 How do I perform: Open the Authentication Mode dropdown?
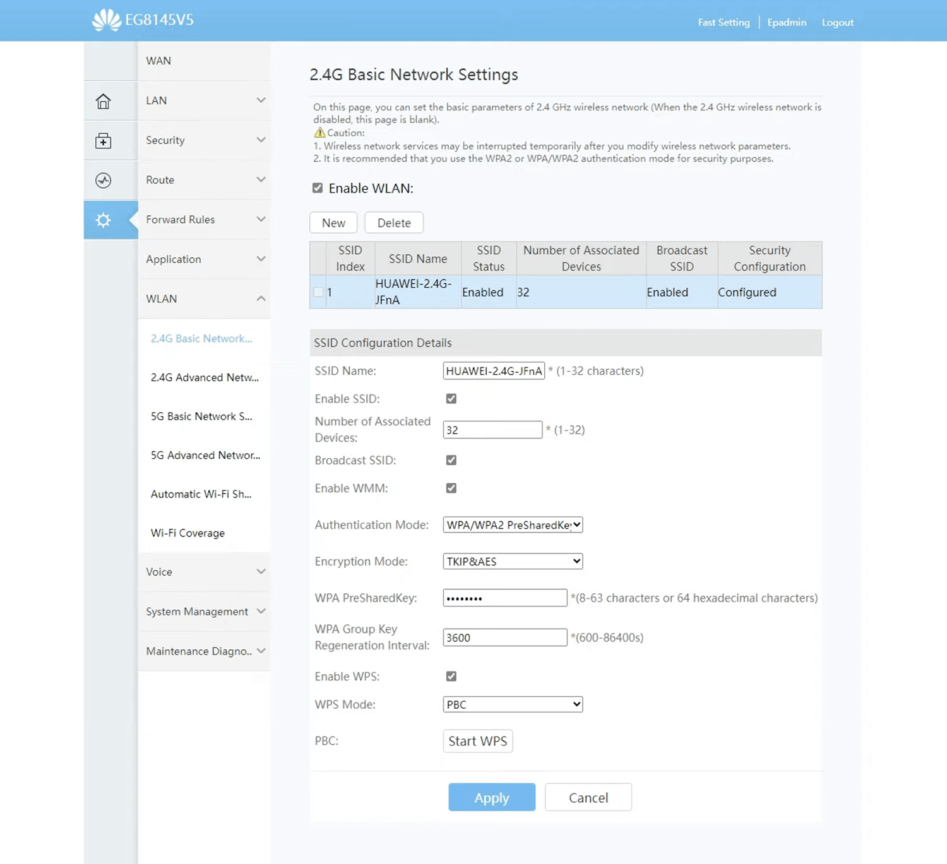[x=512, y=524]
